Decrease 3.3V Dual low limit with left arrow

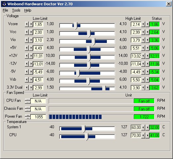pos(27,88)
